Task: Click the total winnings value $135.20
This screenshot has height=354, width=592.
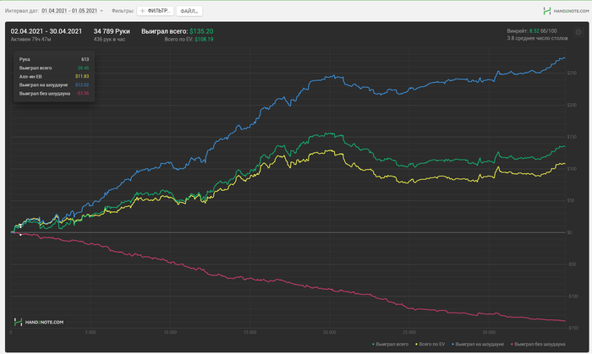Action: click(x=201, y=31)
